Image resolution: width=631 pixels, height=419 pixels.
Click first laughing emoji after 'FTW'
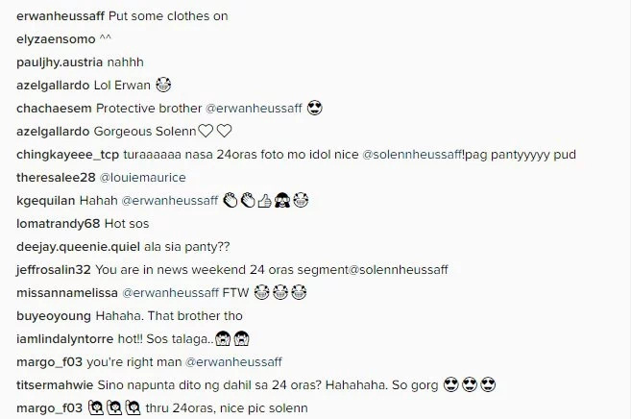[x=261, y=292]
